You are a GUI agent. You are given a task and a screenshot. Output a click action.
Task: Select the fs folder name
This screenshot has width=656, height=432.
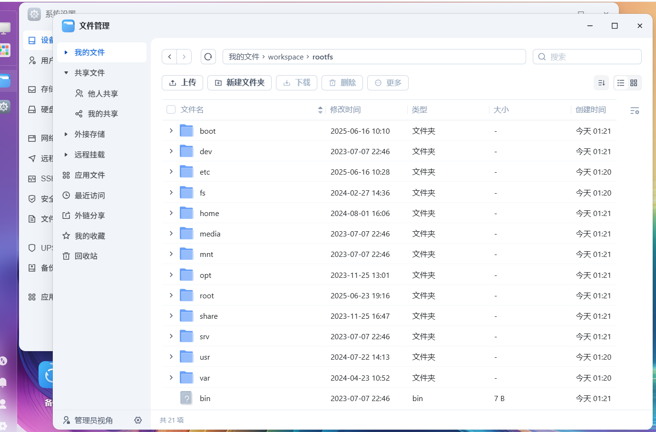(203, 193)
